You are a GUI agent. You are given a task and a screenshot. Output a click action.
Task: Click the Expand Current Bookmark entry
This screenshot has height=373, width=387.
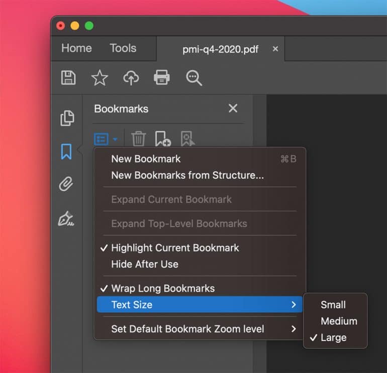pyautogui.click(x=200, y=199)
